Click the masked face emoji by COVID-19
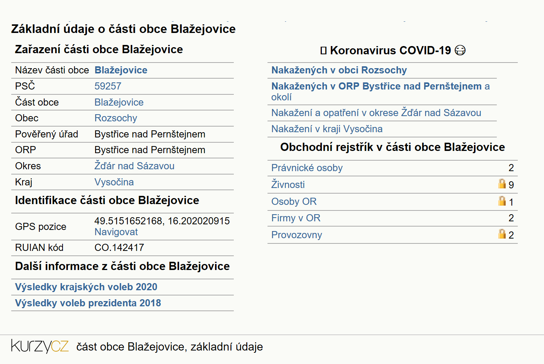This screenshot has height=364, width=544. point(460,50)
